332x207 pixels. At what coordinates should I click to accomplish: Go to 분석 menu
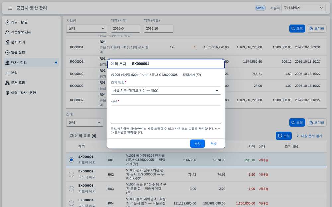(31, 73)
